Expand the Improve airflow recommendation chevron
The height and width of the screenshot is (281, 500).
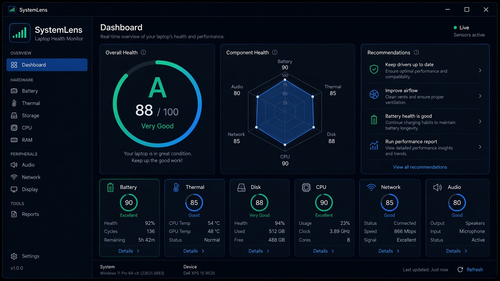tap(480, 96)
